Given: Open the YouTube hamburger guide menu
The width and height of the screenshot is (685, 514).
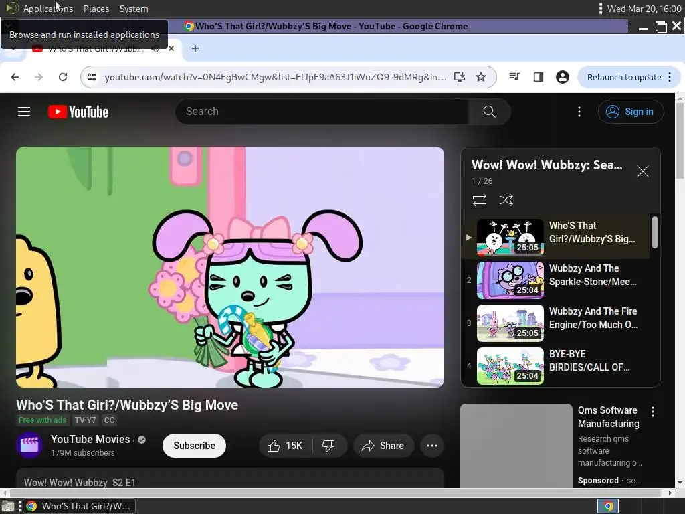Looking at the screenshot, I should point(24,112).
